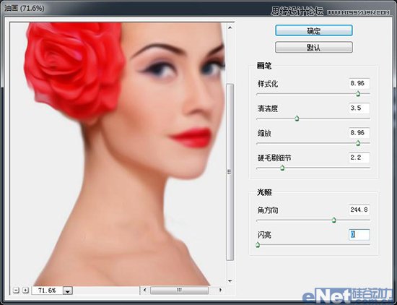Image resolution: width=397 pixels, height=305 pixels.
Task: Click the 样式化 slider handle
Action: pos(358,93)
